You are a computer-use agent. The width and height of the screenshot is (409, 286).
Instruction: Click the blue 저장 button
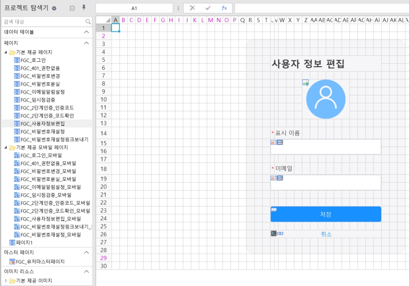tap(326, 214)
